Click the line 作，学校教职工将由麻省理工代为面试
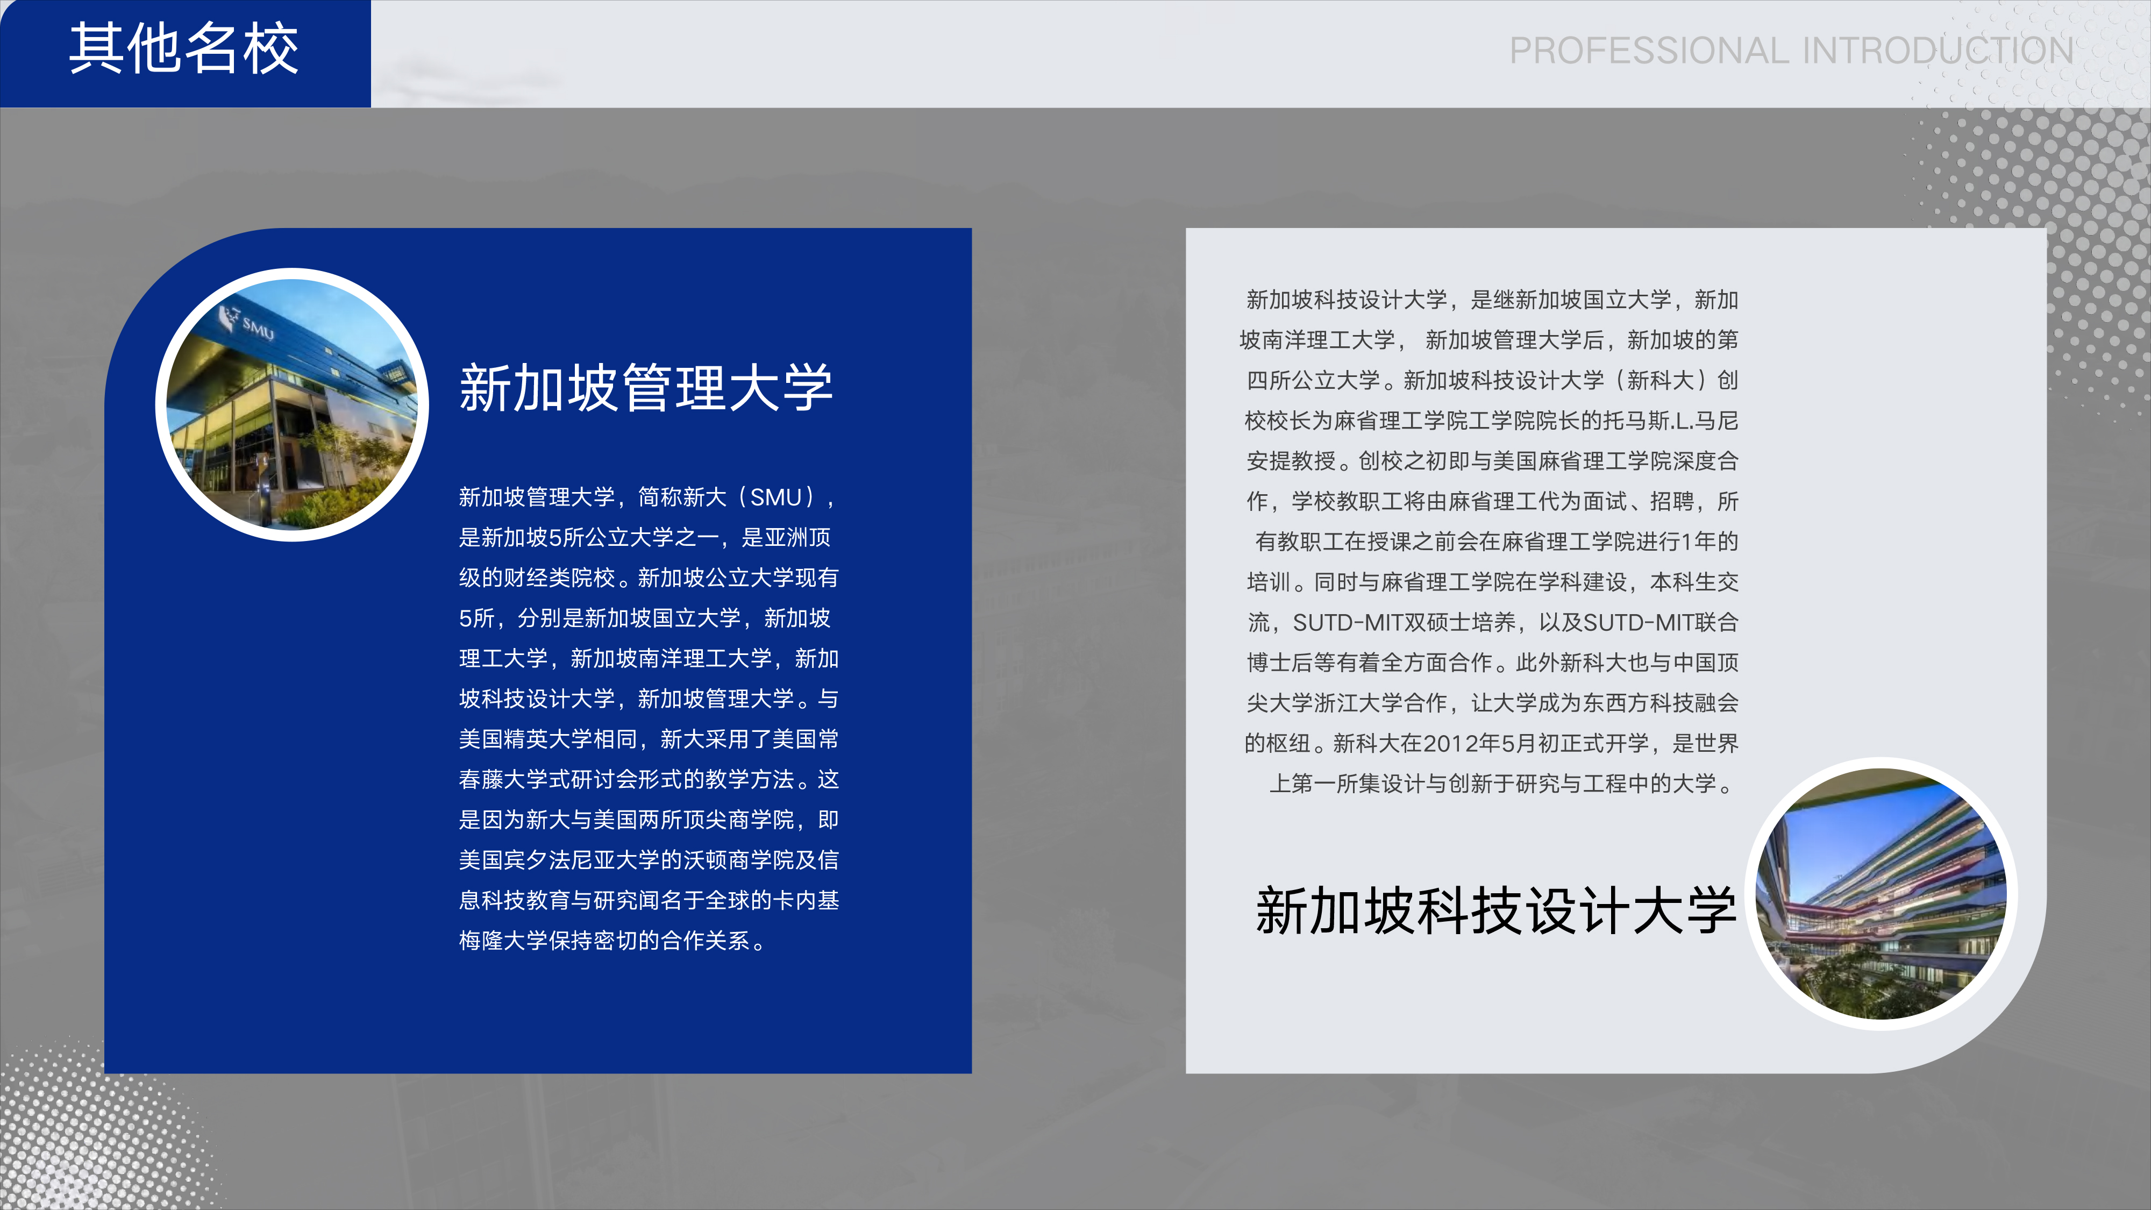 tap(1492, 501)
